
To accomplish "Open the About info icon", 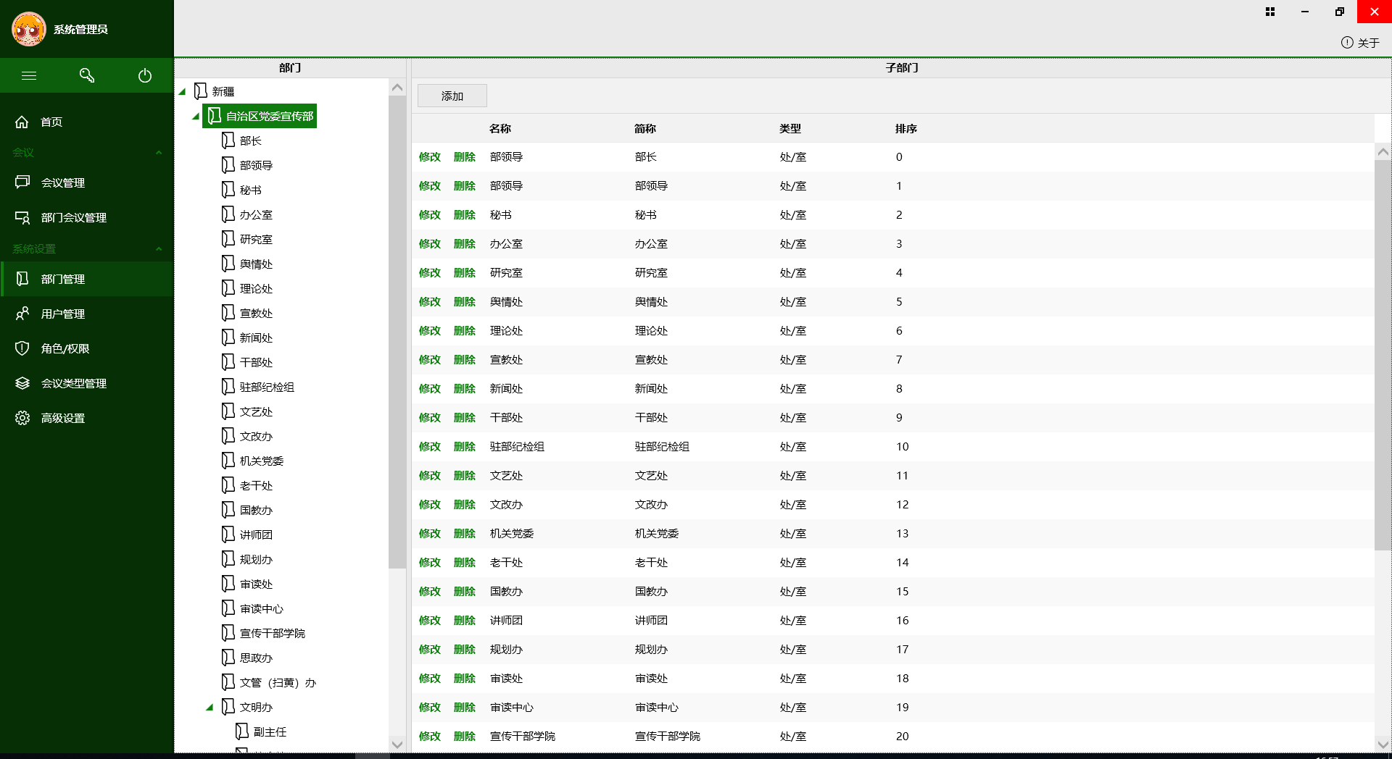I will [x=1347, y=43].
